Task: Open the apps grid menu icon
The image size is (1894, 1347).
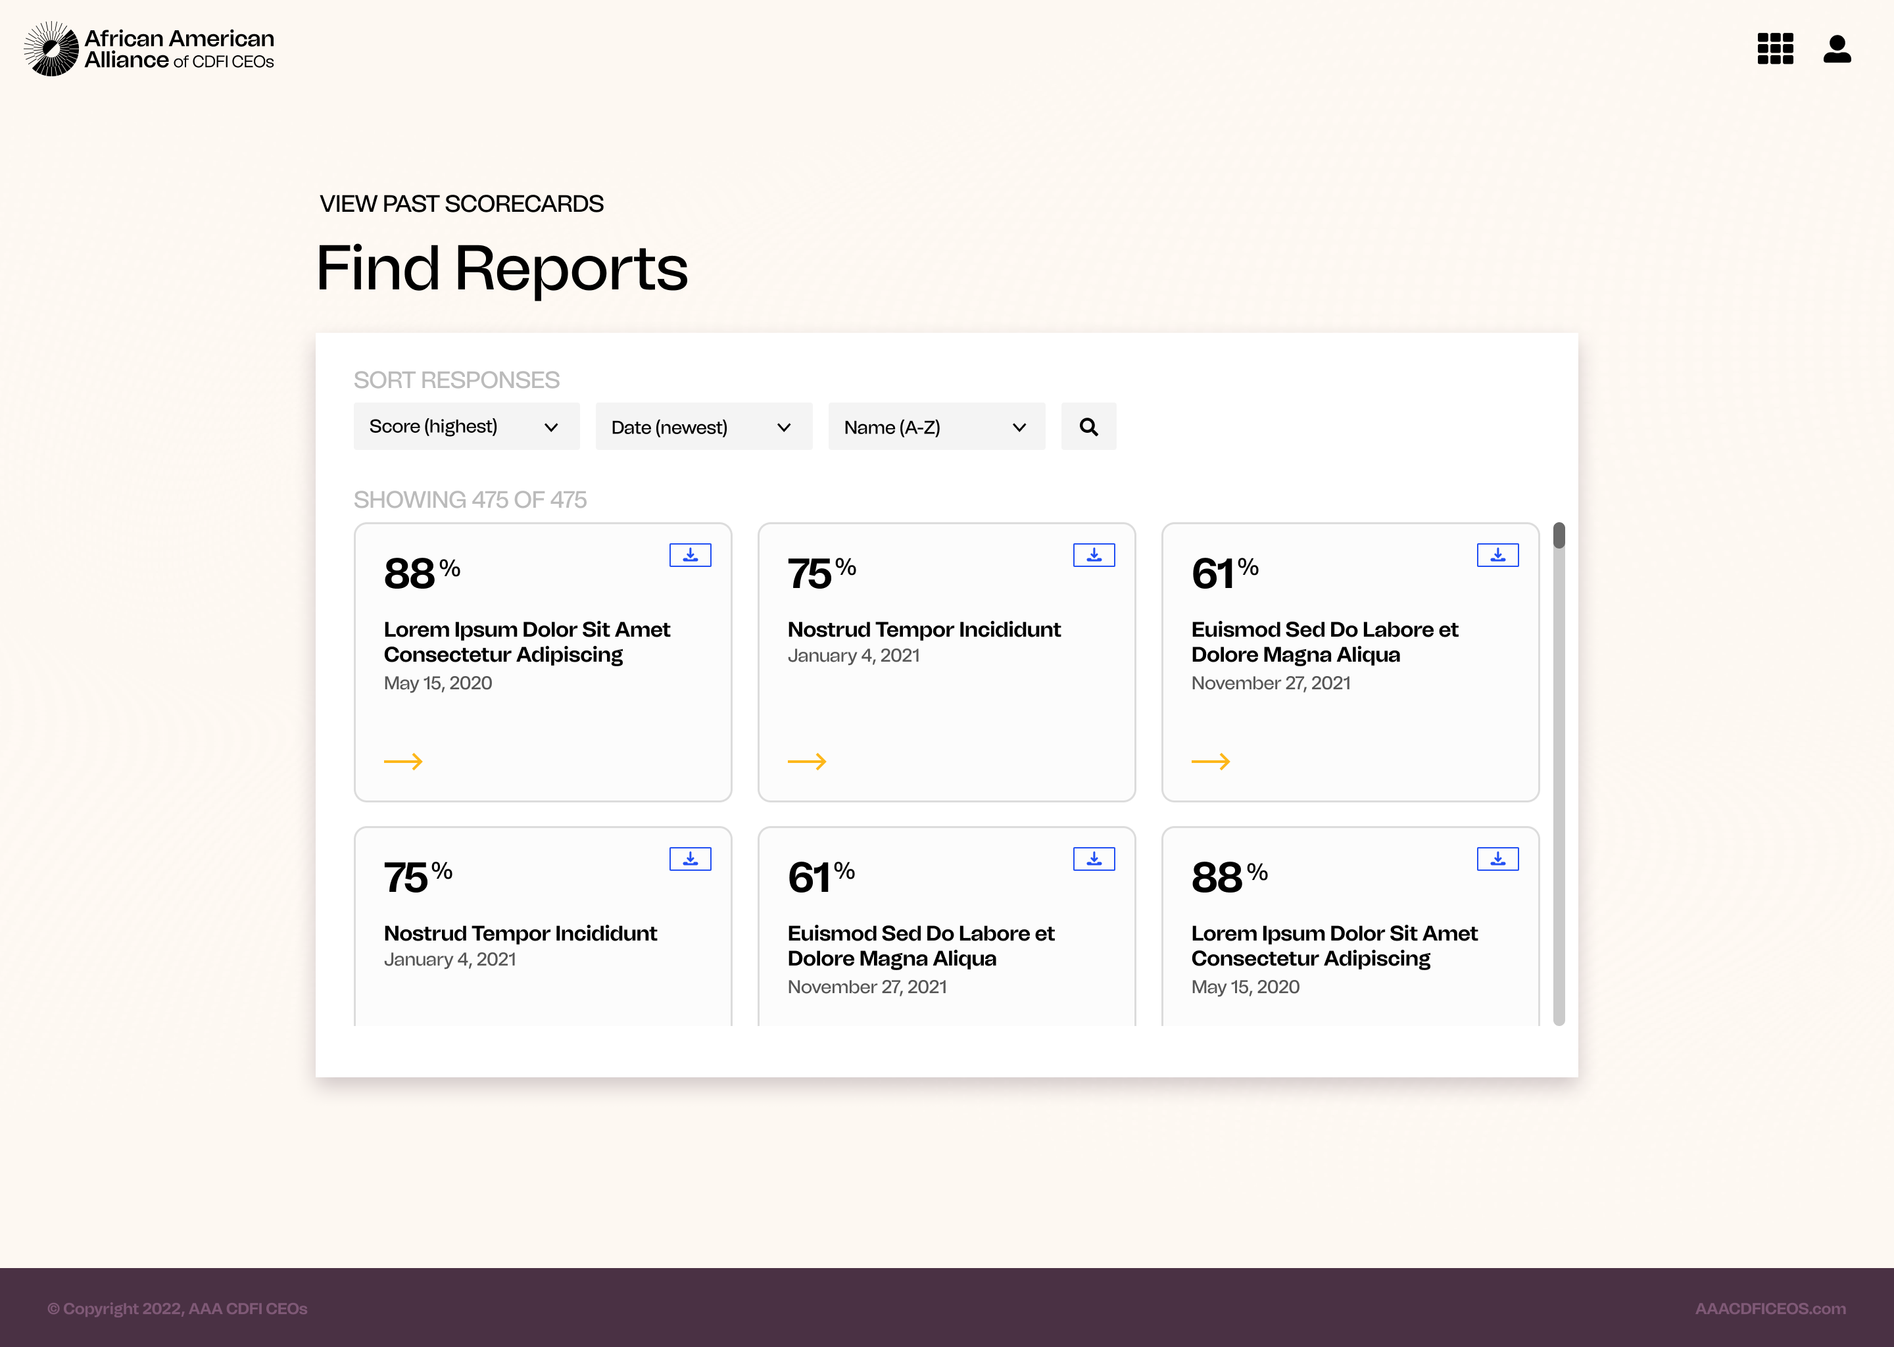Action: point(1774,49)
